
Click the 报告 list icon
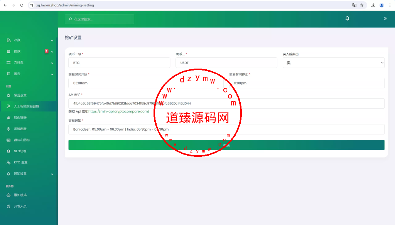click(8, 74)
